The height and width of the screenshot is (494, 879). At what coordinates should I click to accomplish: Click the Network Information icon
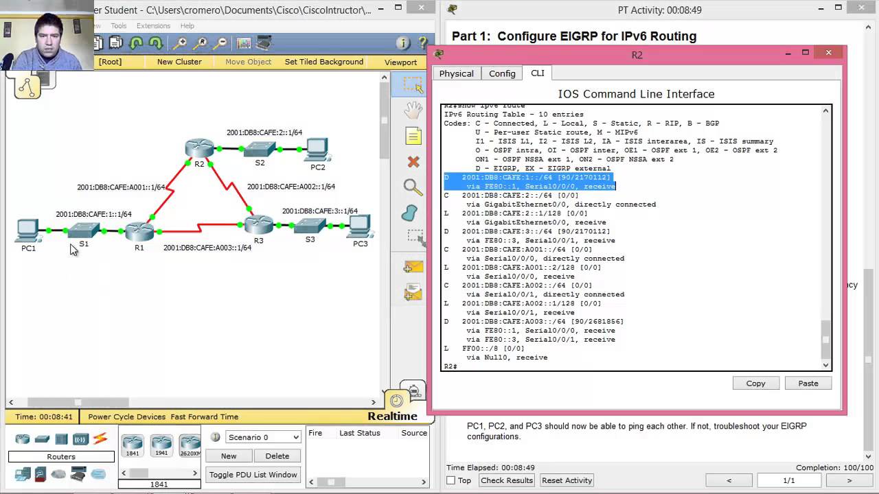404,43
